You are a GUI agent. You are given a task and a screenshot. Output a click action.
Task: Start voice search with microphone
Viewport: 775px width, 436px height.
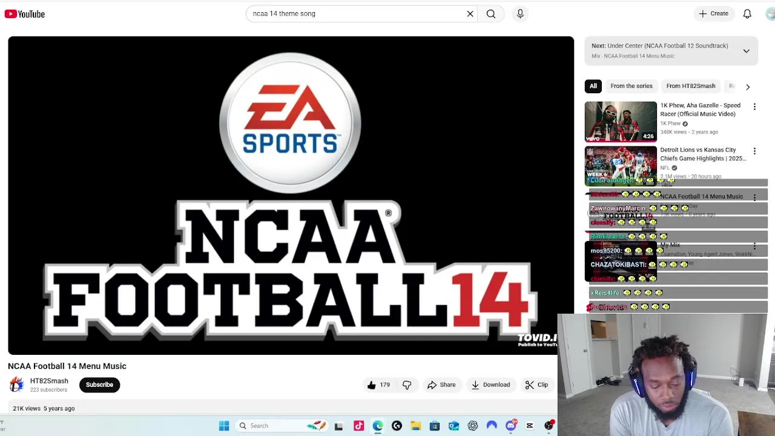point(520,13)
